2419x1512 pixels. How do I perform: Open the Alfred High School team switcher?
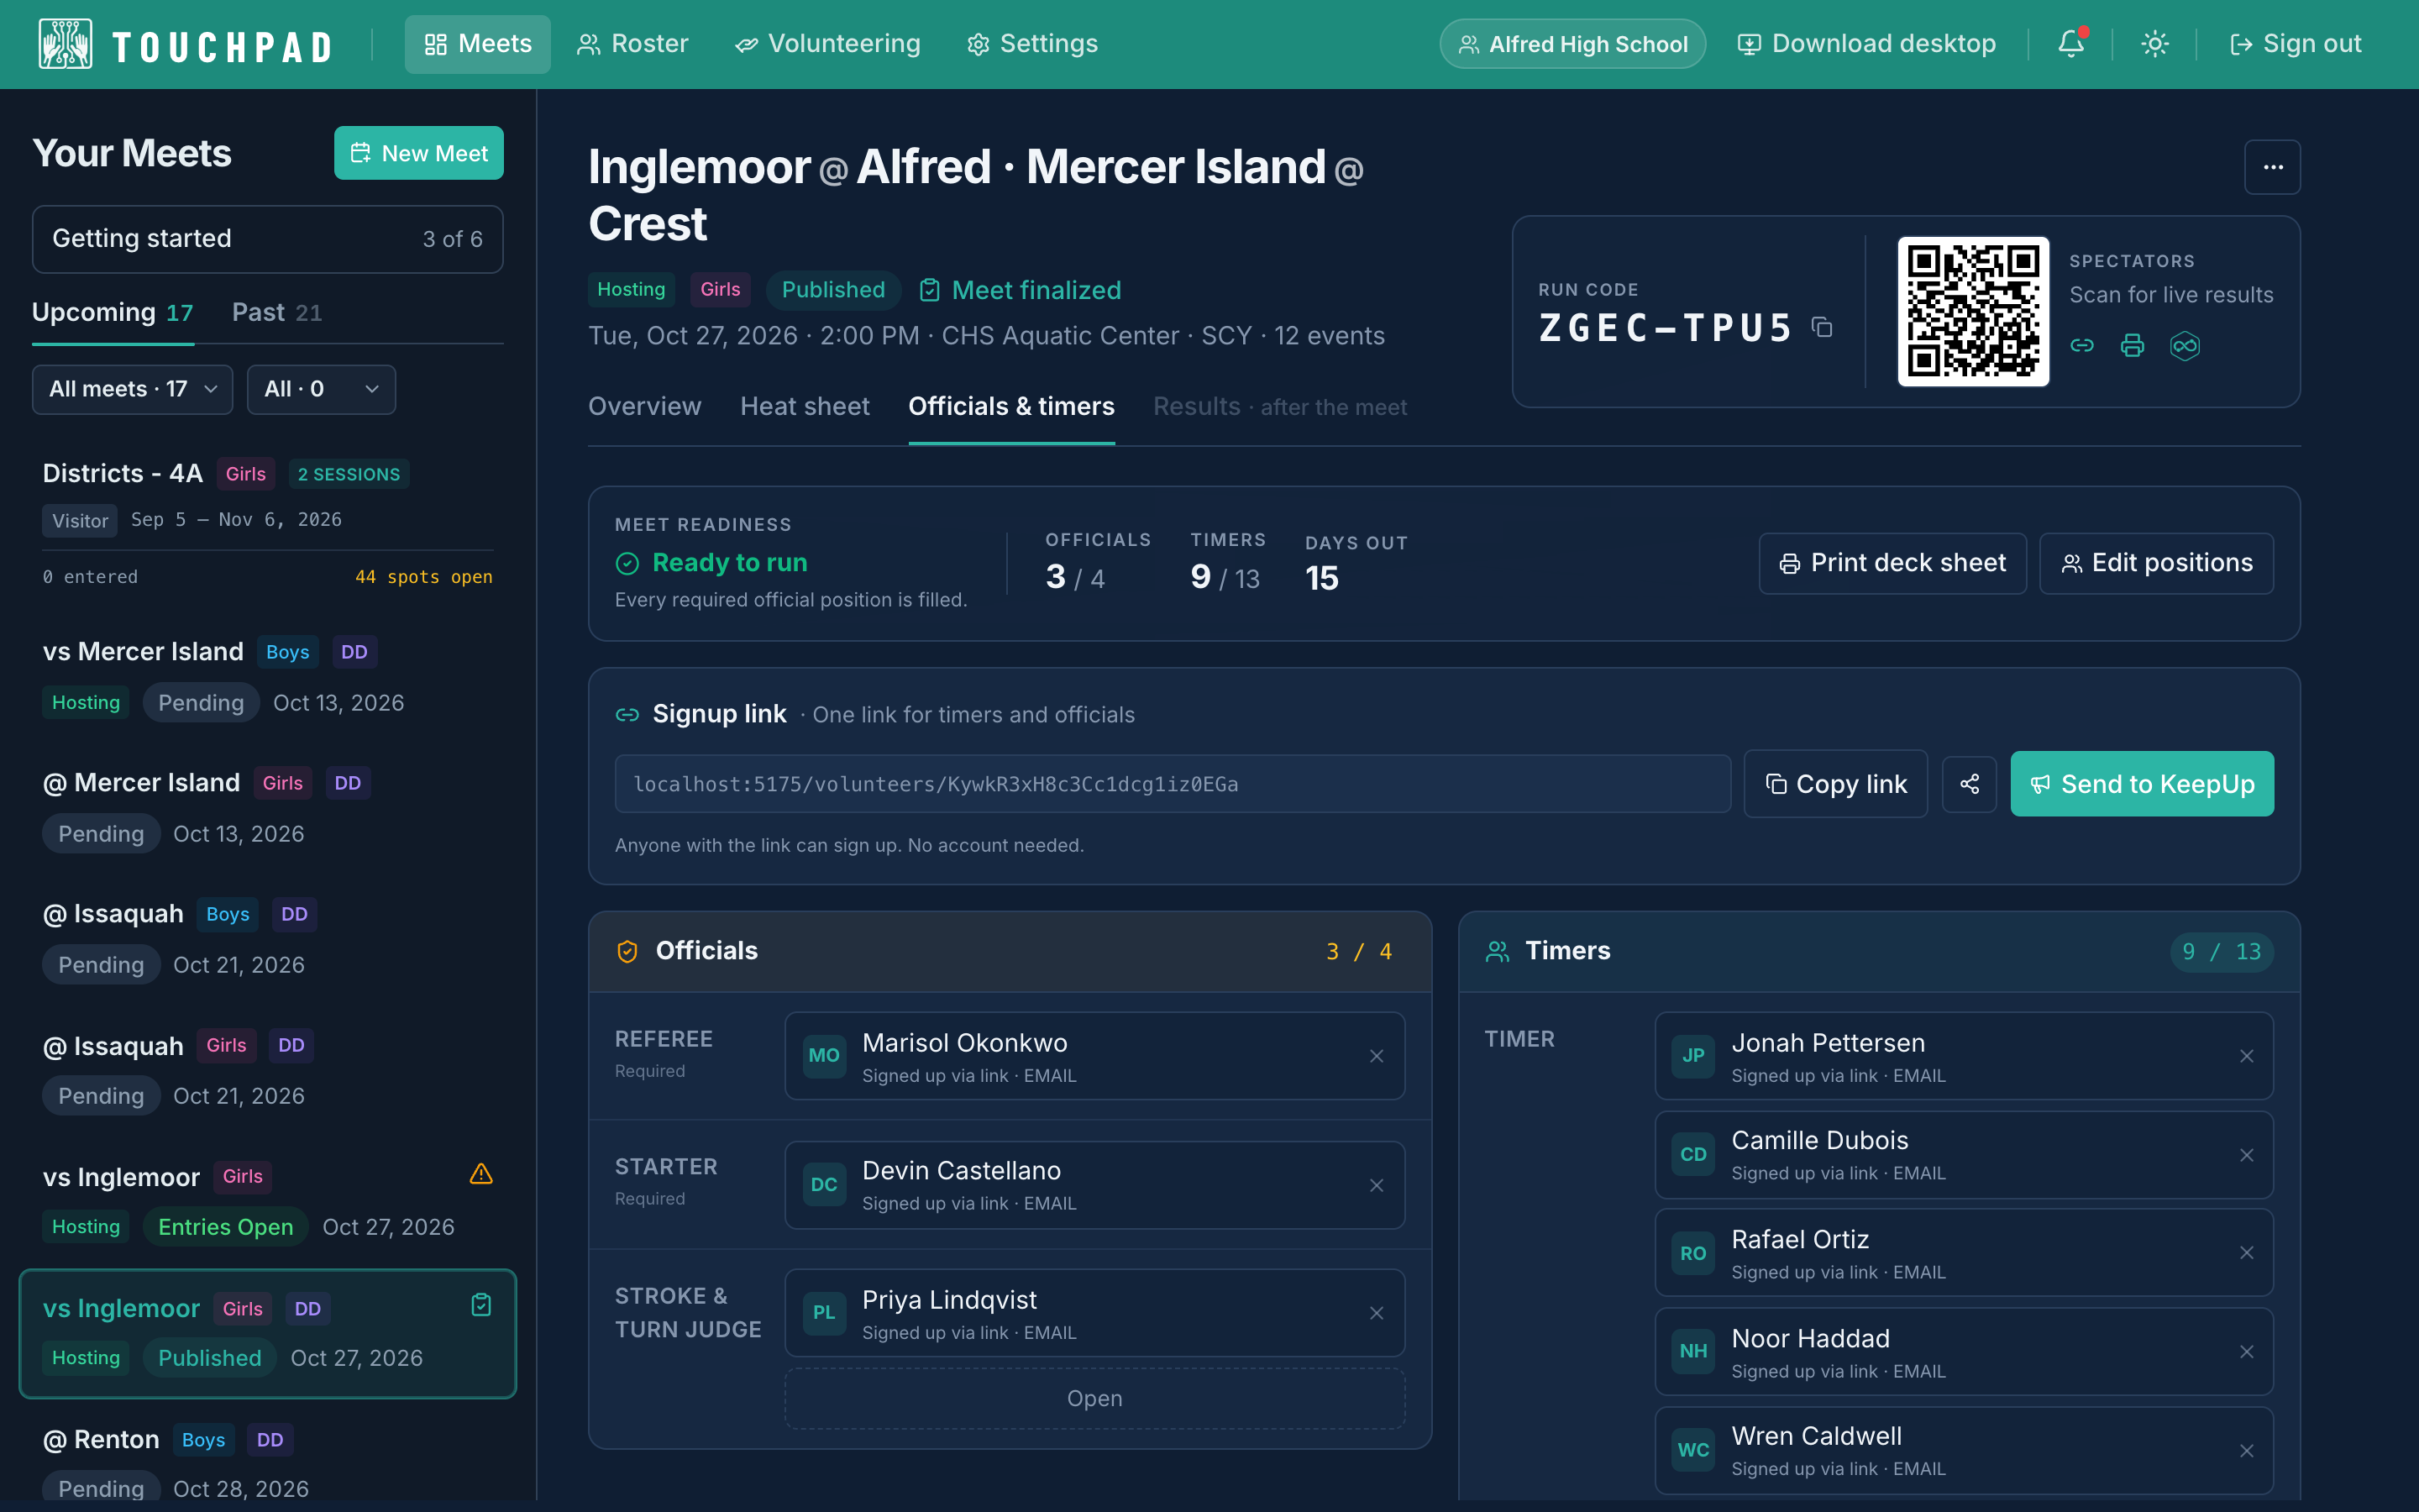click(1572, 44)
